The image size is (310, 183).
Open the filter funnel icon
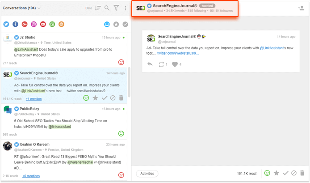click(116, 8)
